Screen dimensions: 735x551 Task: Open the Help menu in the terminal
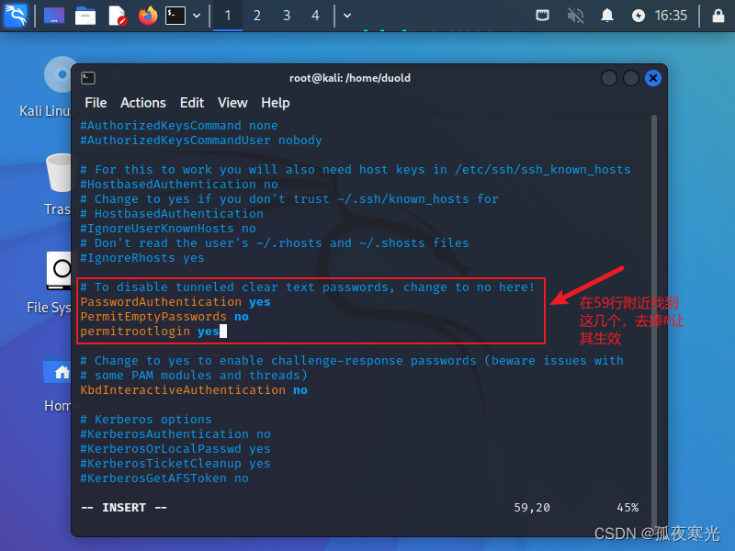[x=275, y=103]
